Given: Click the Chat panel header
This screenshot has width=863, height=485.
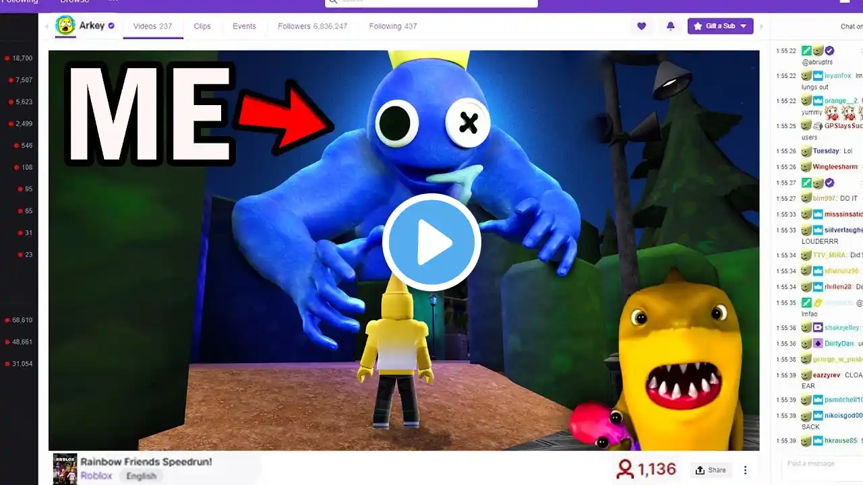Looking at the screenshot, I should point(852,26).
